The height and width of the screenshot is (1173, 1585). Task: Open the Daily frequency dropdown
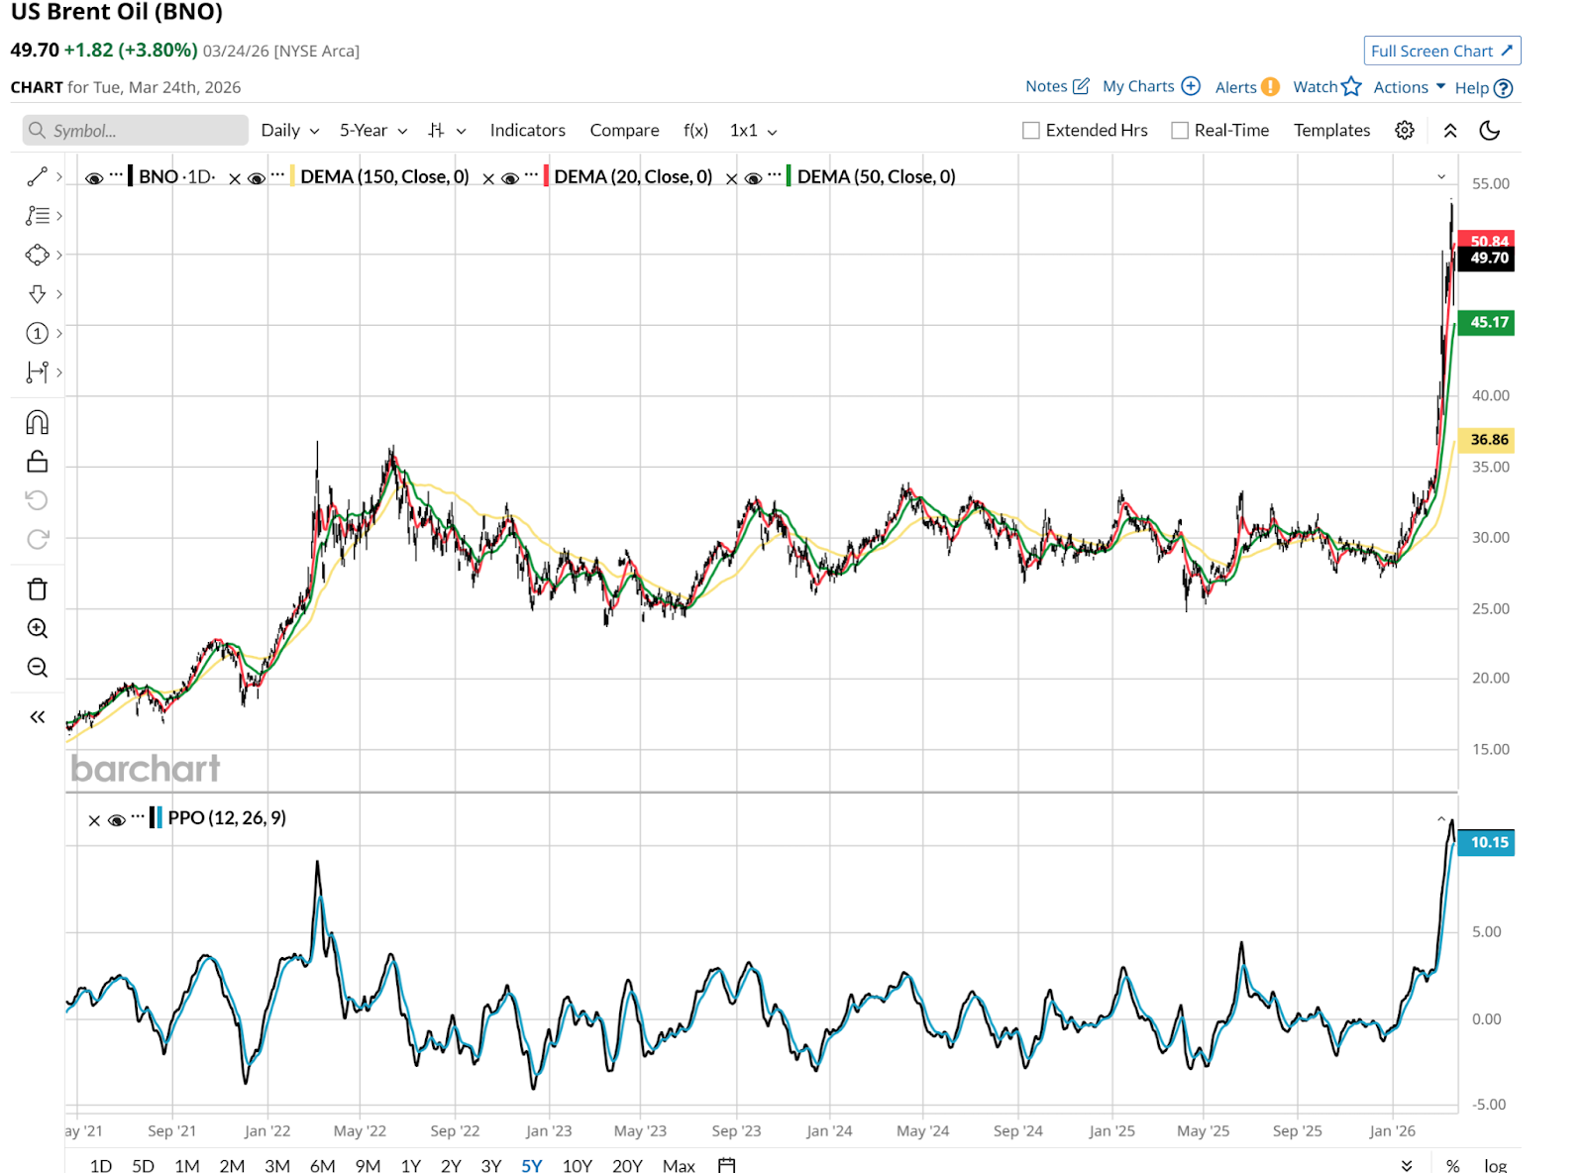point(289,130)
